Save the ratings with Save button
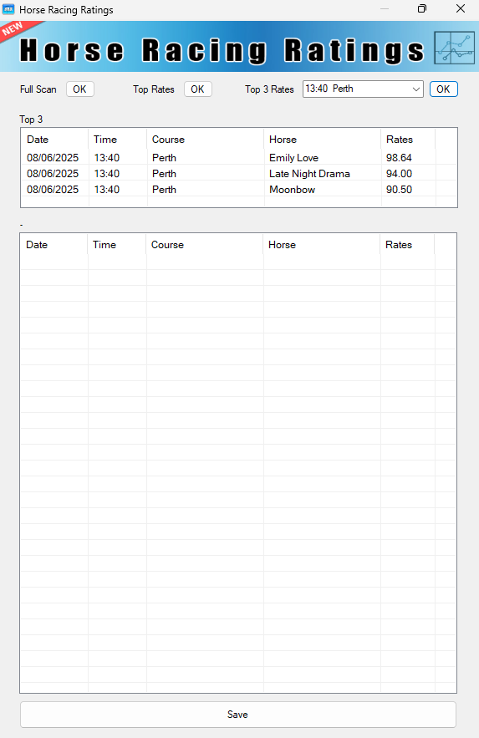The width and height of the screenshot is (479, 738). pos(237,715)
